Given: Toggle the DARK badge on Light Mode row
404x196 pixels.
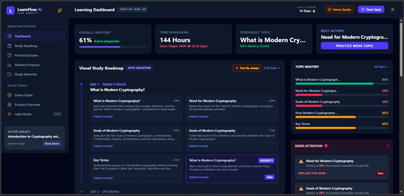Looking at the screenshot, I should pyautogui.click(x=57, y=114).
